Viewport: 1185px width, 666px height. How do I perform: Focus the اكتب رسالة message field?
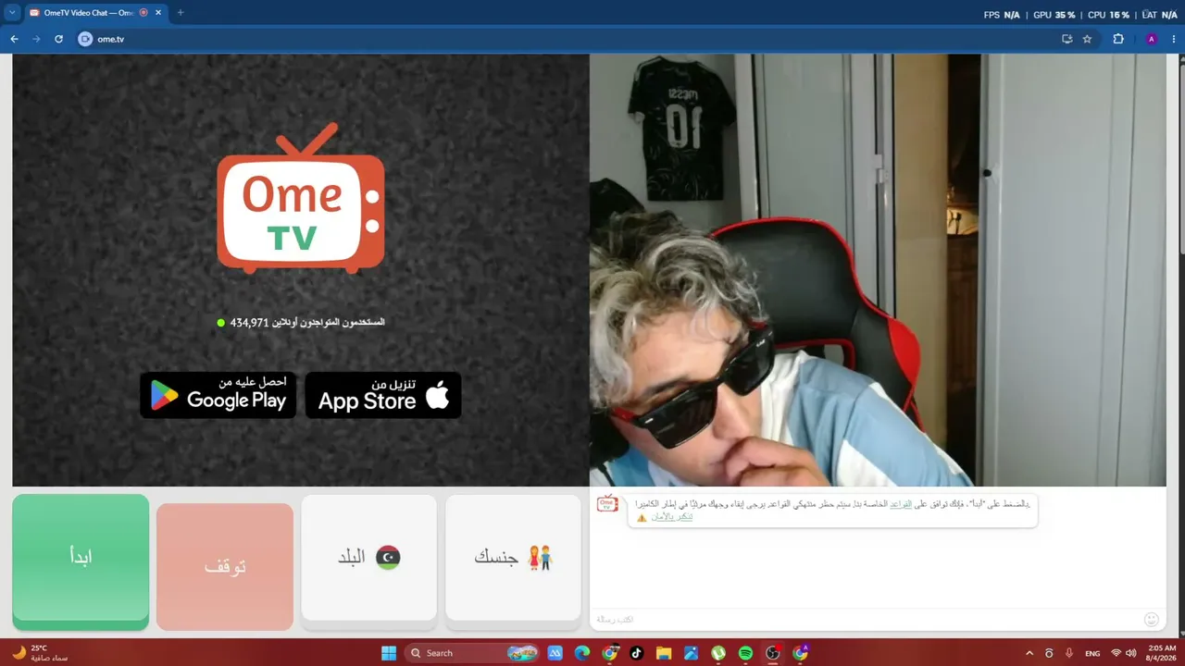[x=866, y=619]
